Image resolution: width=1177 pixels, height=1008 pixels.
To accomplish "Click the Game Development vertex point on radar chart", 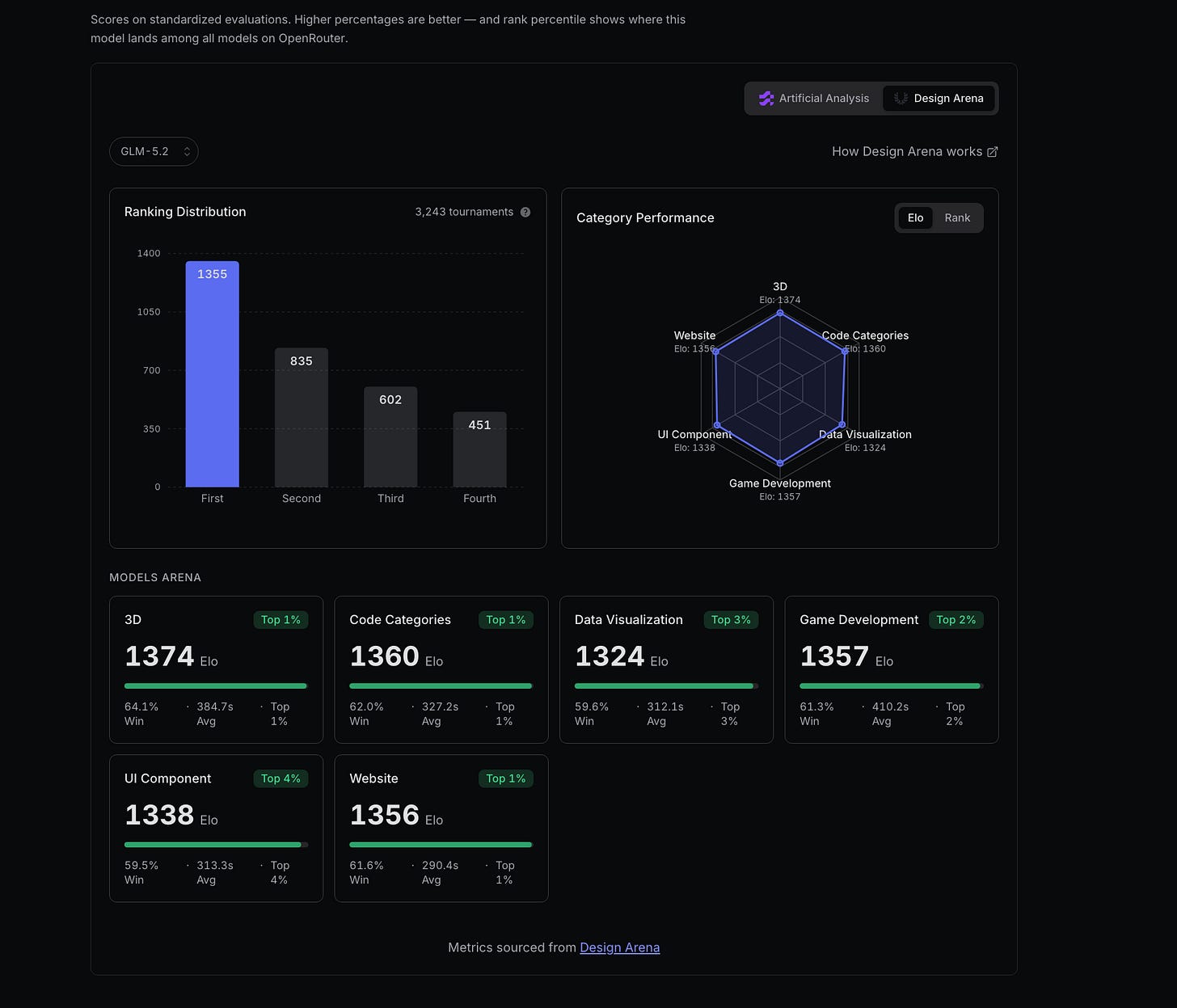I will tap(780, 463).
